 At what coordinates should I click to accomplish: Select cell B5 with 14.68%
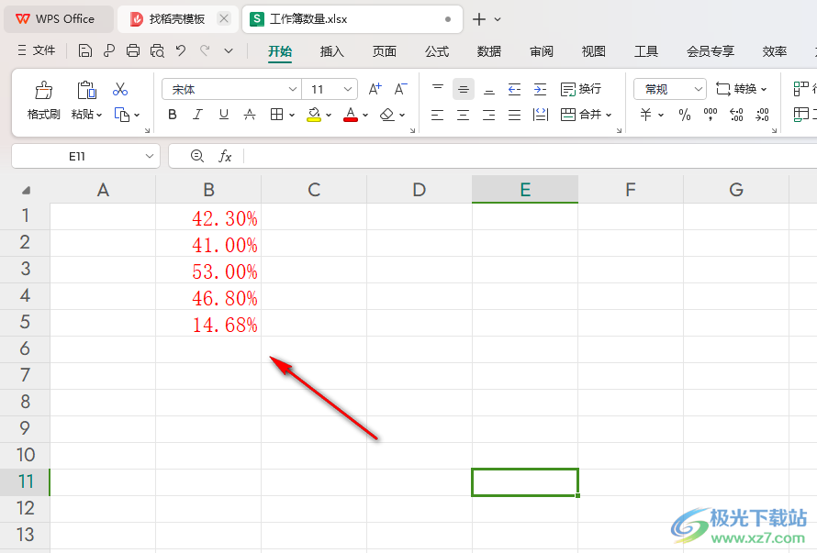click(x=208, y=323)
